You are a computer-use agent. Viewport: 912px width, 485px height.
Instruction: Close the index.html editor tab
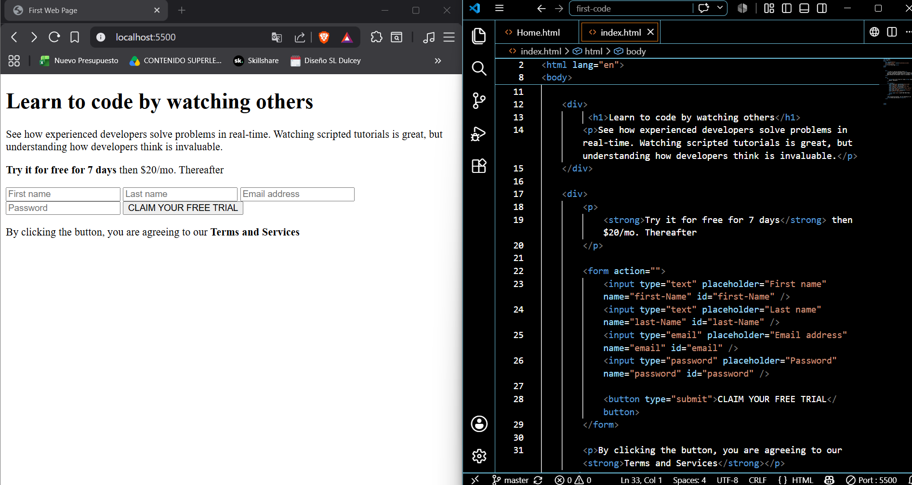click(x=650, y=32)
